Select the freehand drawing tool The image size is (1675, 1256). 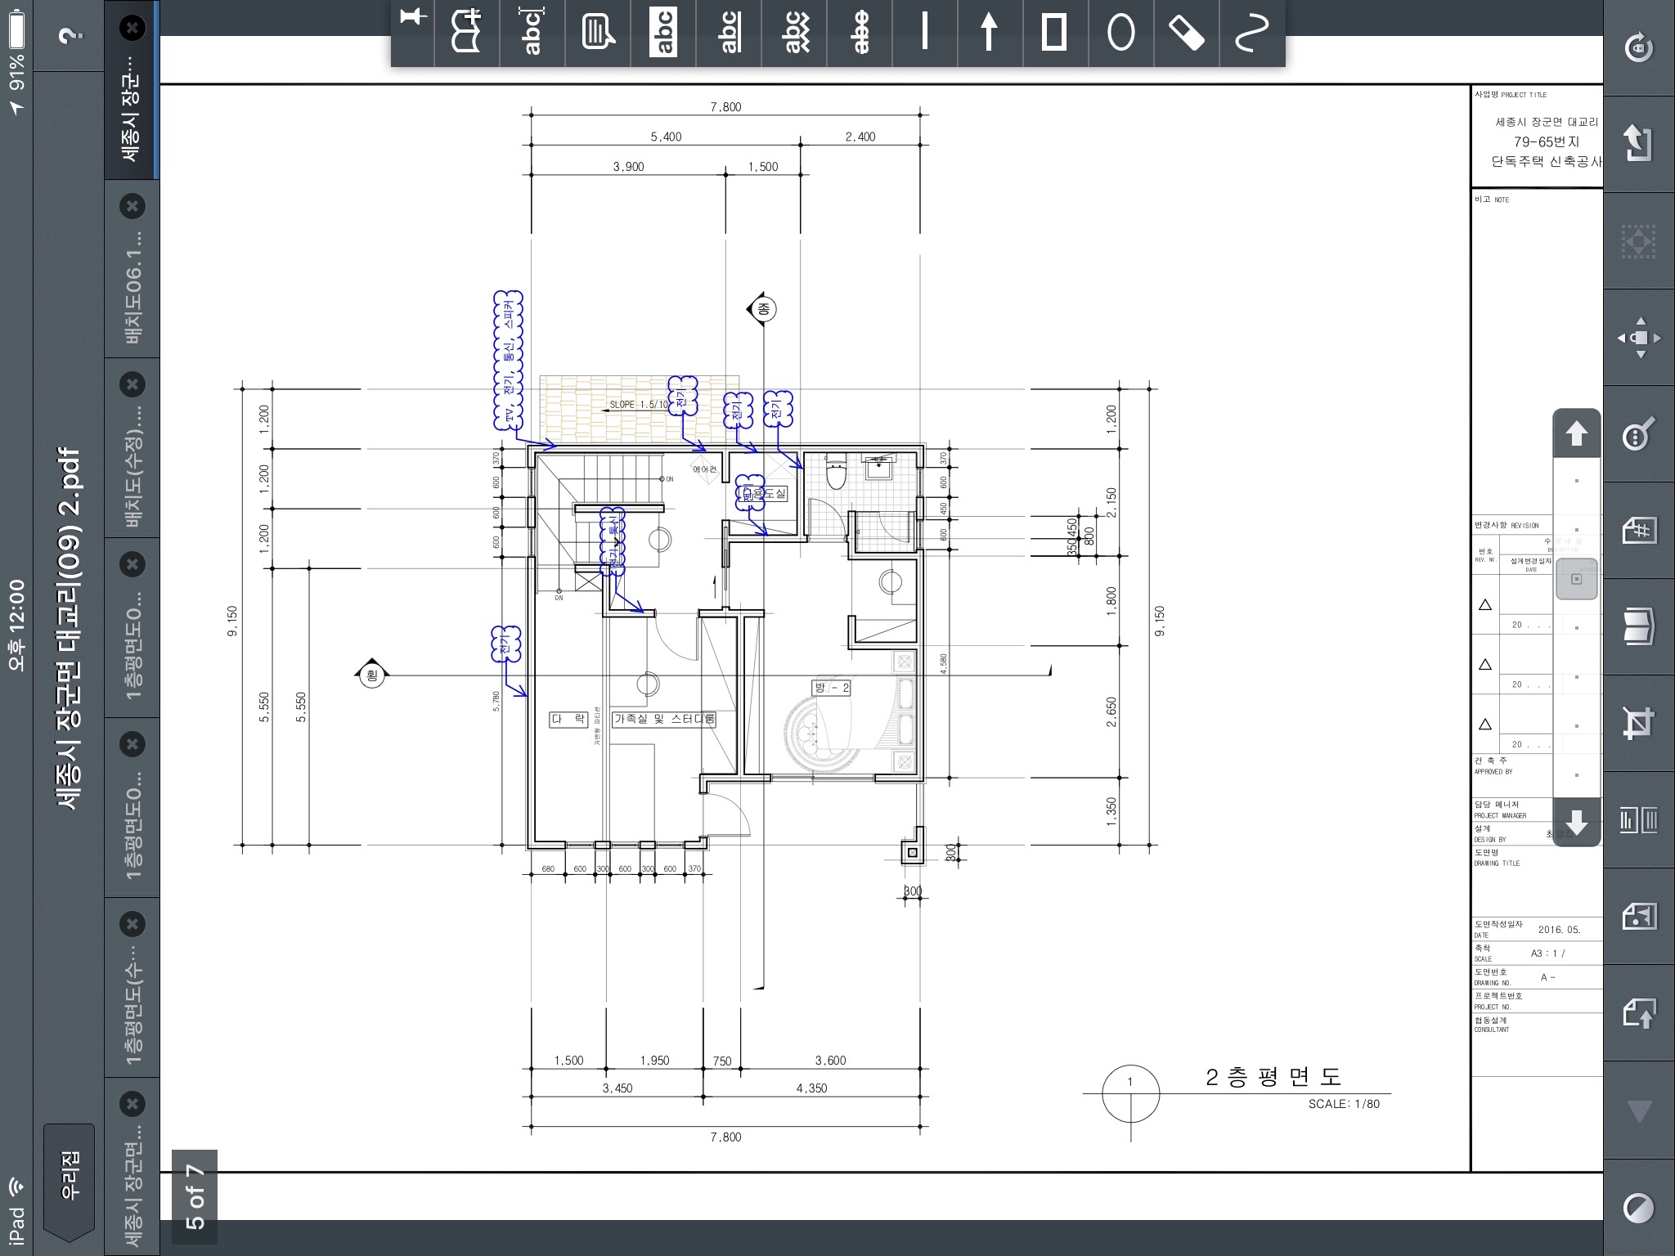[x=1252, y=34]
